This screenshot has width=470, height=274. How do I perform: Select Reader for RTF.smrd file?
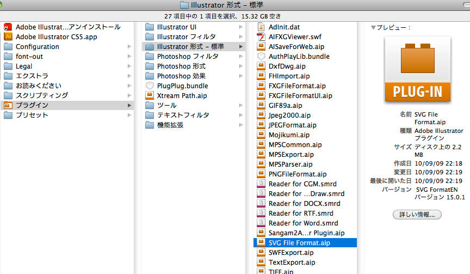pos(305,214)
